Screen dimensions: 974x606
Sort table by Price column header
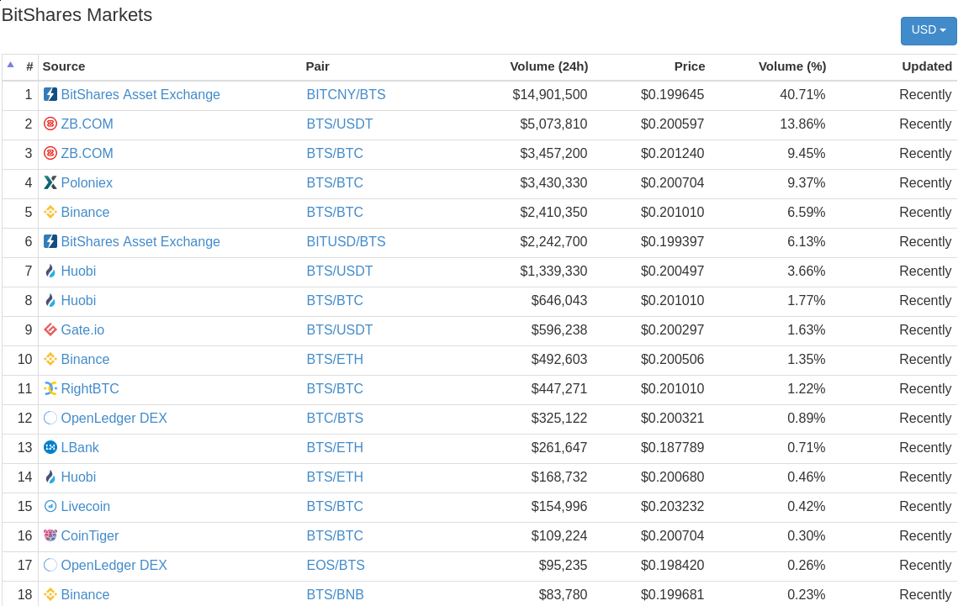[690, 66]
